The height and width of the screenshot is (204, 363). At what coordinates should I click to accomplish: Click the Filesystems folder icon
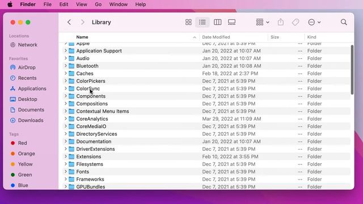tap(71, 164)
